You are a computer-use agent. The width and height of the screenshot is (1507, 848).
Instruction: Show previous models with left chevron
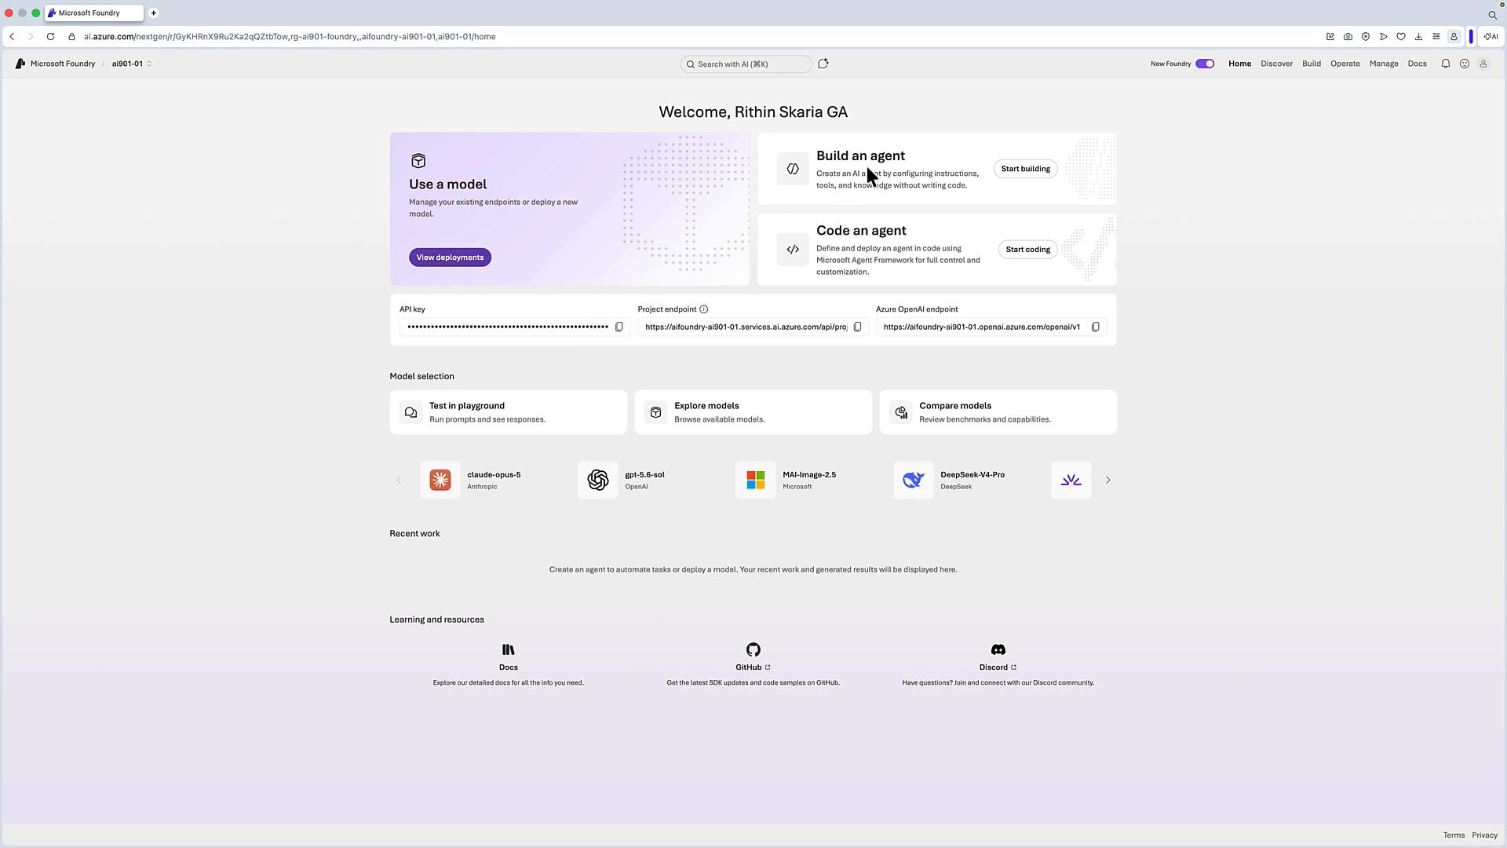399,480
